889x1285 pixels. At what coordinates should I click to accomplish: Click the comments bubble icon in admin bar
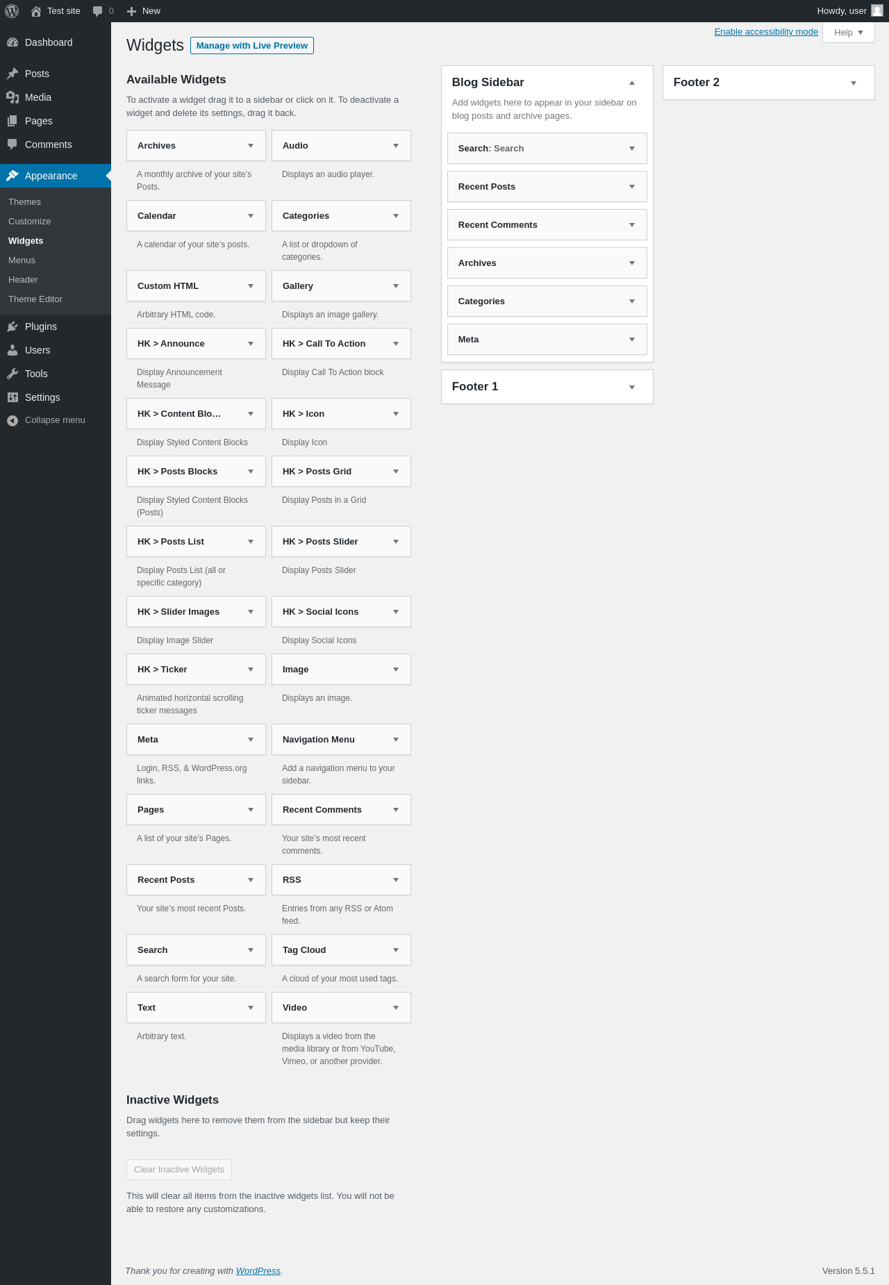98,11
